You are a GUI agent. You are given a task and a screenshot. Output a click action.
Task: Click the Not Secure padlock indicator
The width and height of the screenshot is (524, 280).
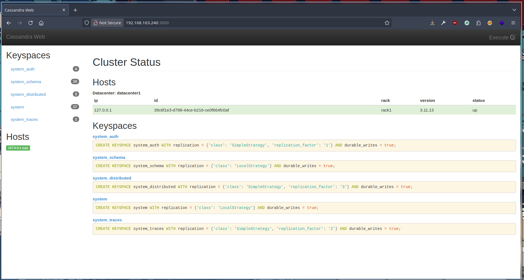point(107,23)
